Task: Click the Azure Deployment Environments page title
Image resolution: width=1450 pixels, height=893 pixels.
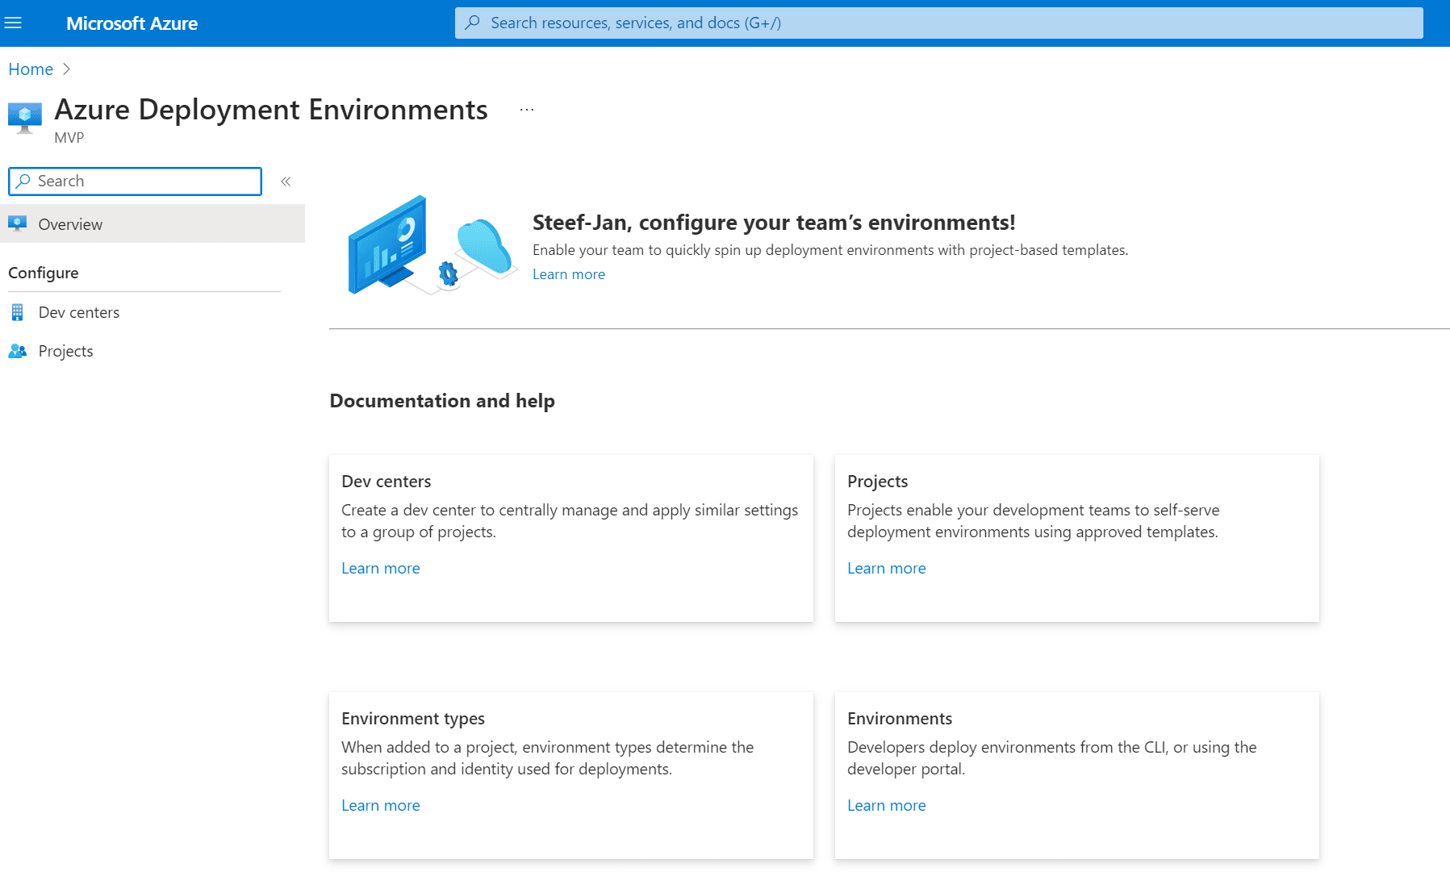Action: pos(271,110)
